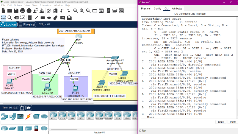The width and height of the screenshot is (238, 134).
Task: Select the Draw Rectangle tool
Action: [43, 18]
